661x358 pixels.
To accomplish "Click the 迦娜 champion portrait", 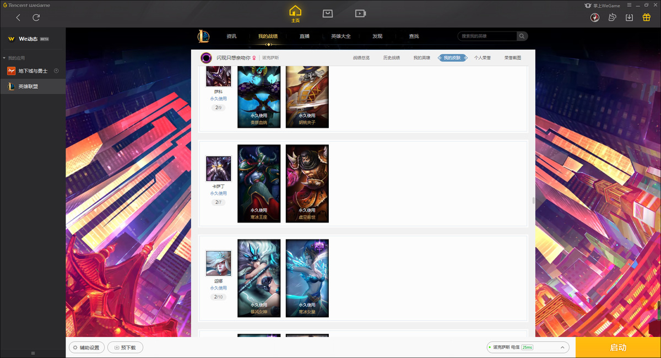I will coord(219,263).
